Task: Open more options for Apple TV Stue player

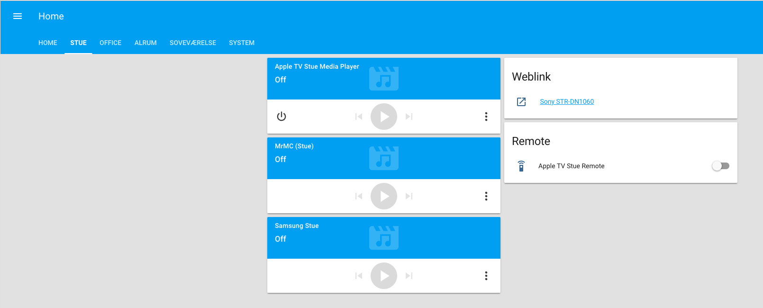Action: [x=486, y=117]
